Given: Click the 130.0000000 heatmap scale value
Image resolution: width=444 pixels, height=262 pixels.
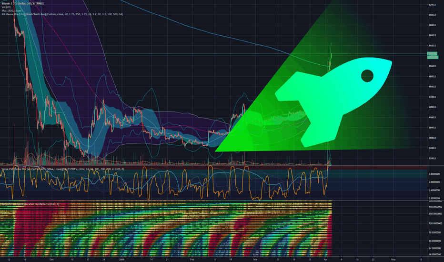Looking at the screenshot, I should (435, 223).
